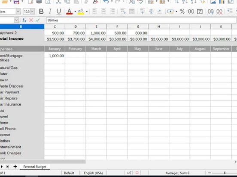Format cells as number with decimals

191,12
